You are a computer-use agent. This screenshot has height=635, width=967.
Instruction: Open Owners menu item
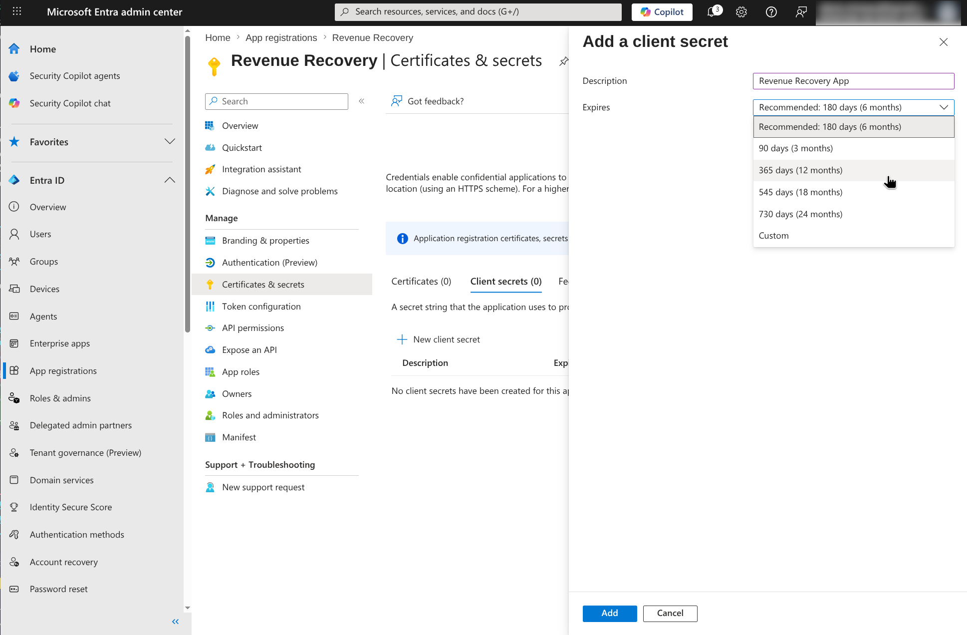(x=282, y=394)
